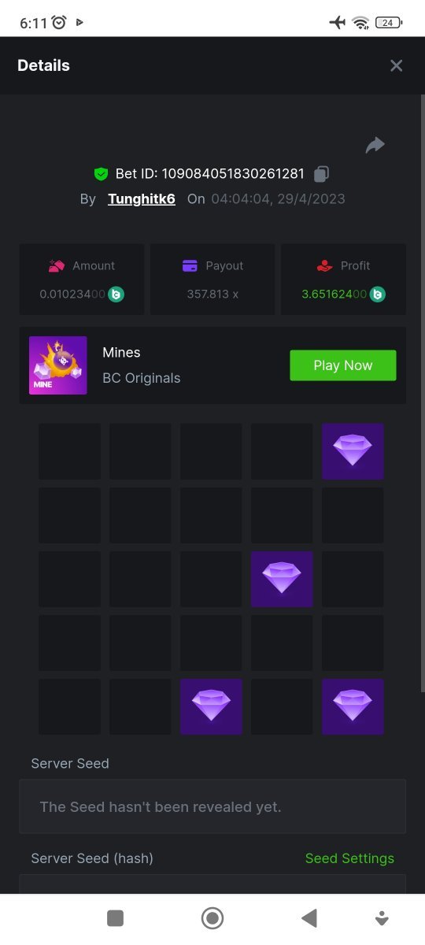
Task: Select the diamond tile in middle row
Action: coord(282,579)
